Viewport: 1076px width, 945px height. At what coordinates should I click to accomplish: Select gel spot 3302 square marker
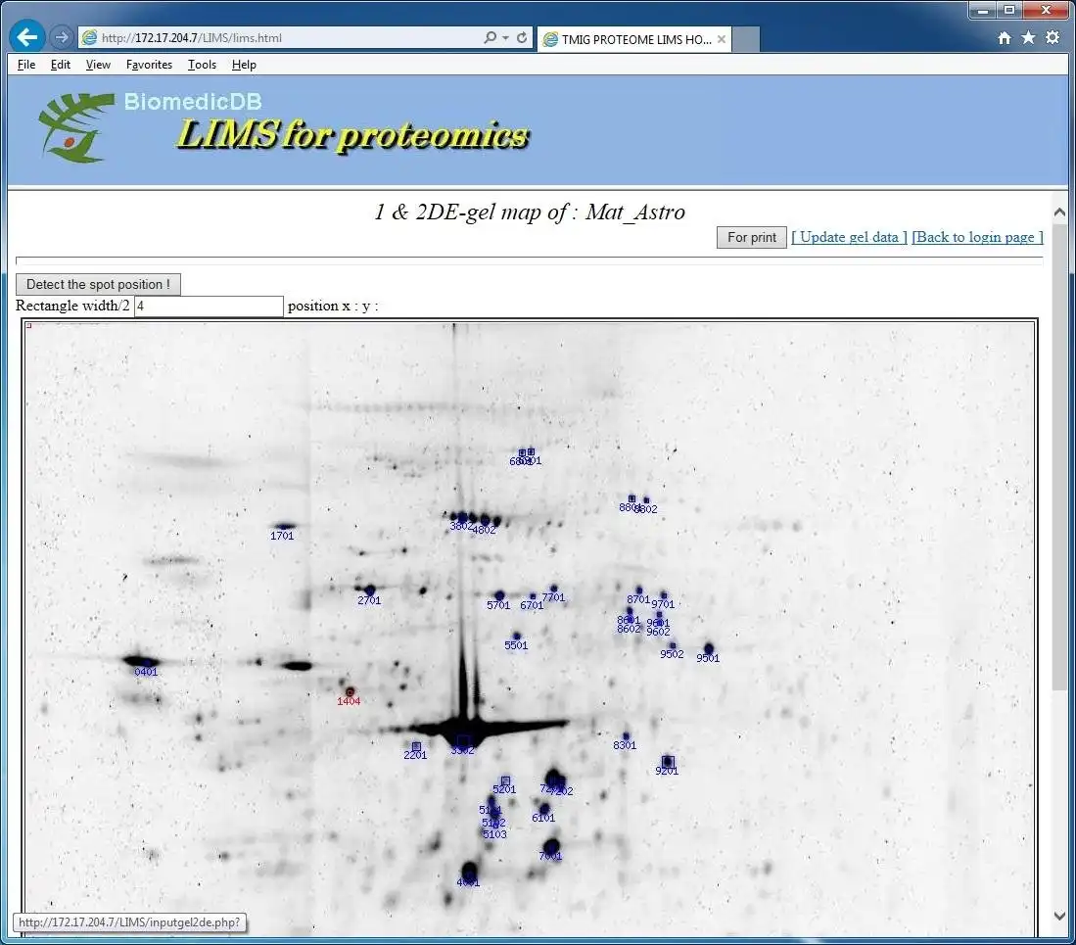click(x=463, y=740)
